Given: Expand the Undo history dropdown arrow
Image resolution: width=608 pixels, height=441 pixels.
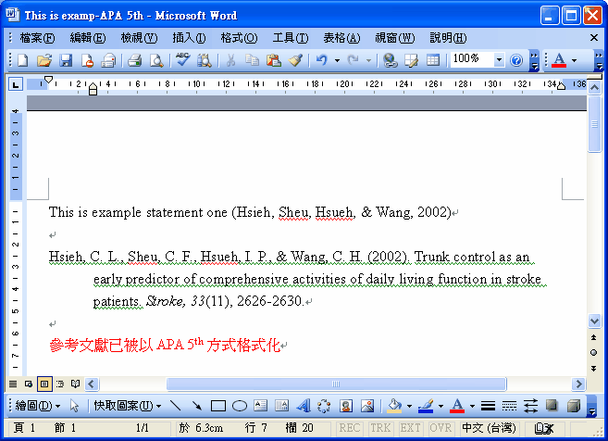Looking at the screenshot, I should tap(337, 60).
